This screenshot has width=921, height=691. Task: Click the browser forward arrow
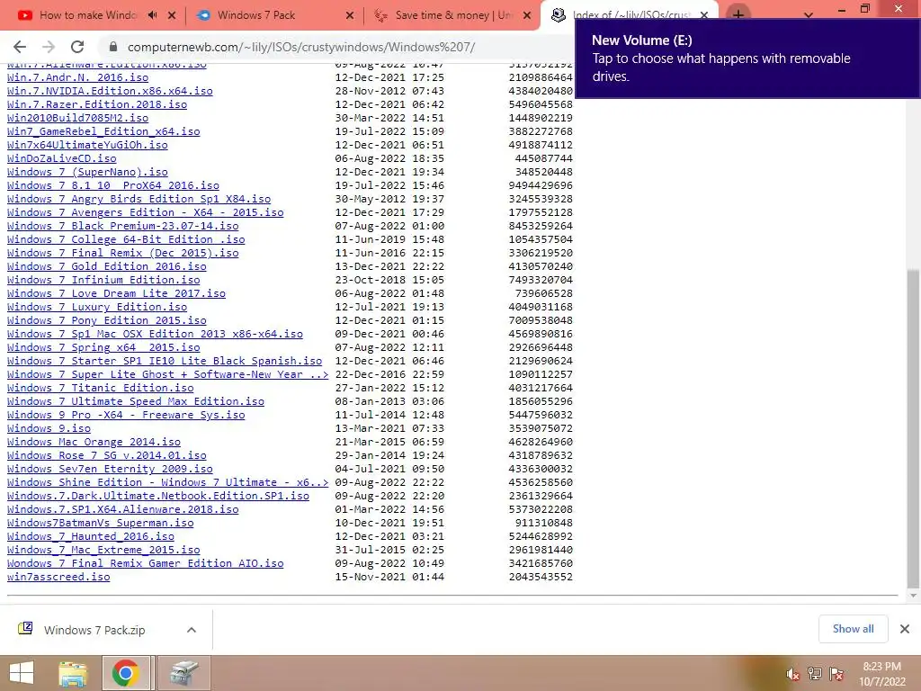(49, 47)
